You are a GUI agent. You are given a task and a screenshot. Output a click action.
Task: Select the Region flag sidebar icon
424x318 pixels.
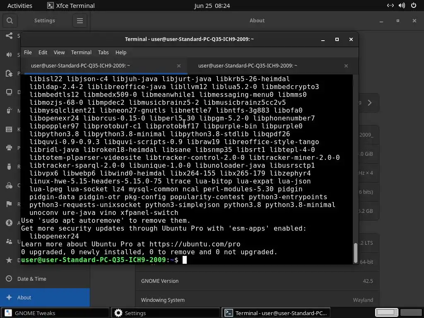(9, 204)
